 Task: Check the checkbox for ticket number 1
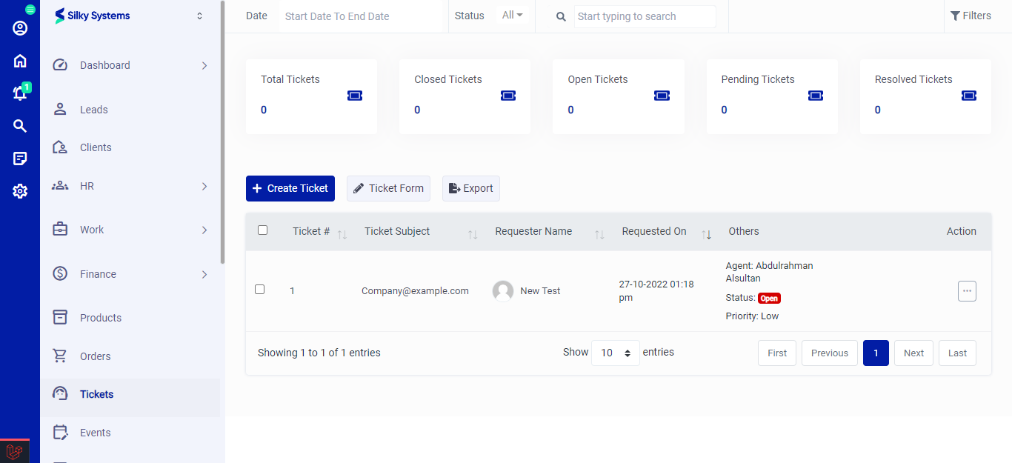click(x=259, y=289)
